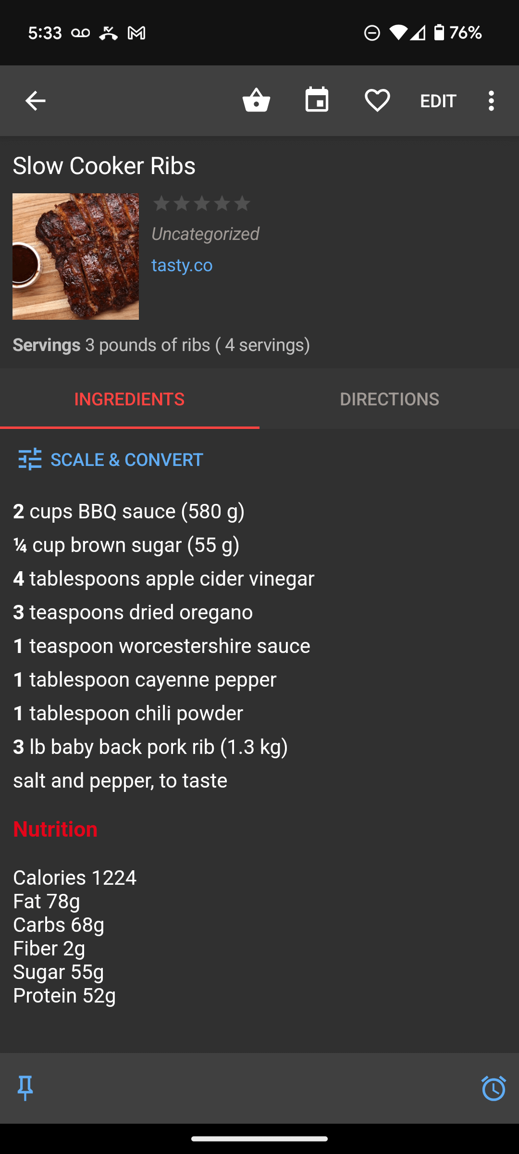Pin the recipe with the pushpin icon
Viewport: 519px width, 1154px height.
[x=25, y=1088]
